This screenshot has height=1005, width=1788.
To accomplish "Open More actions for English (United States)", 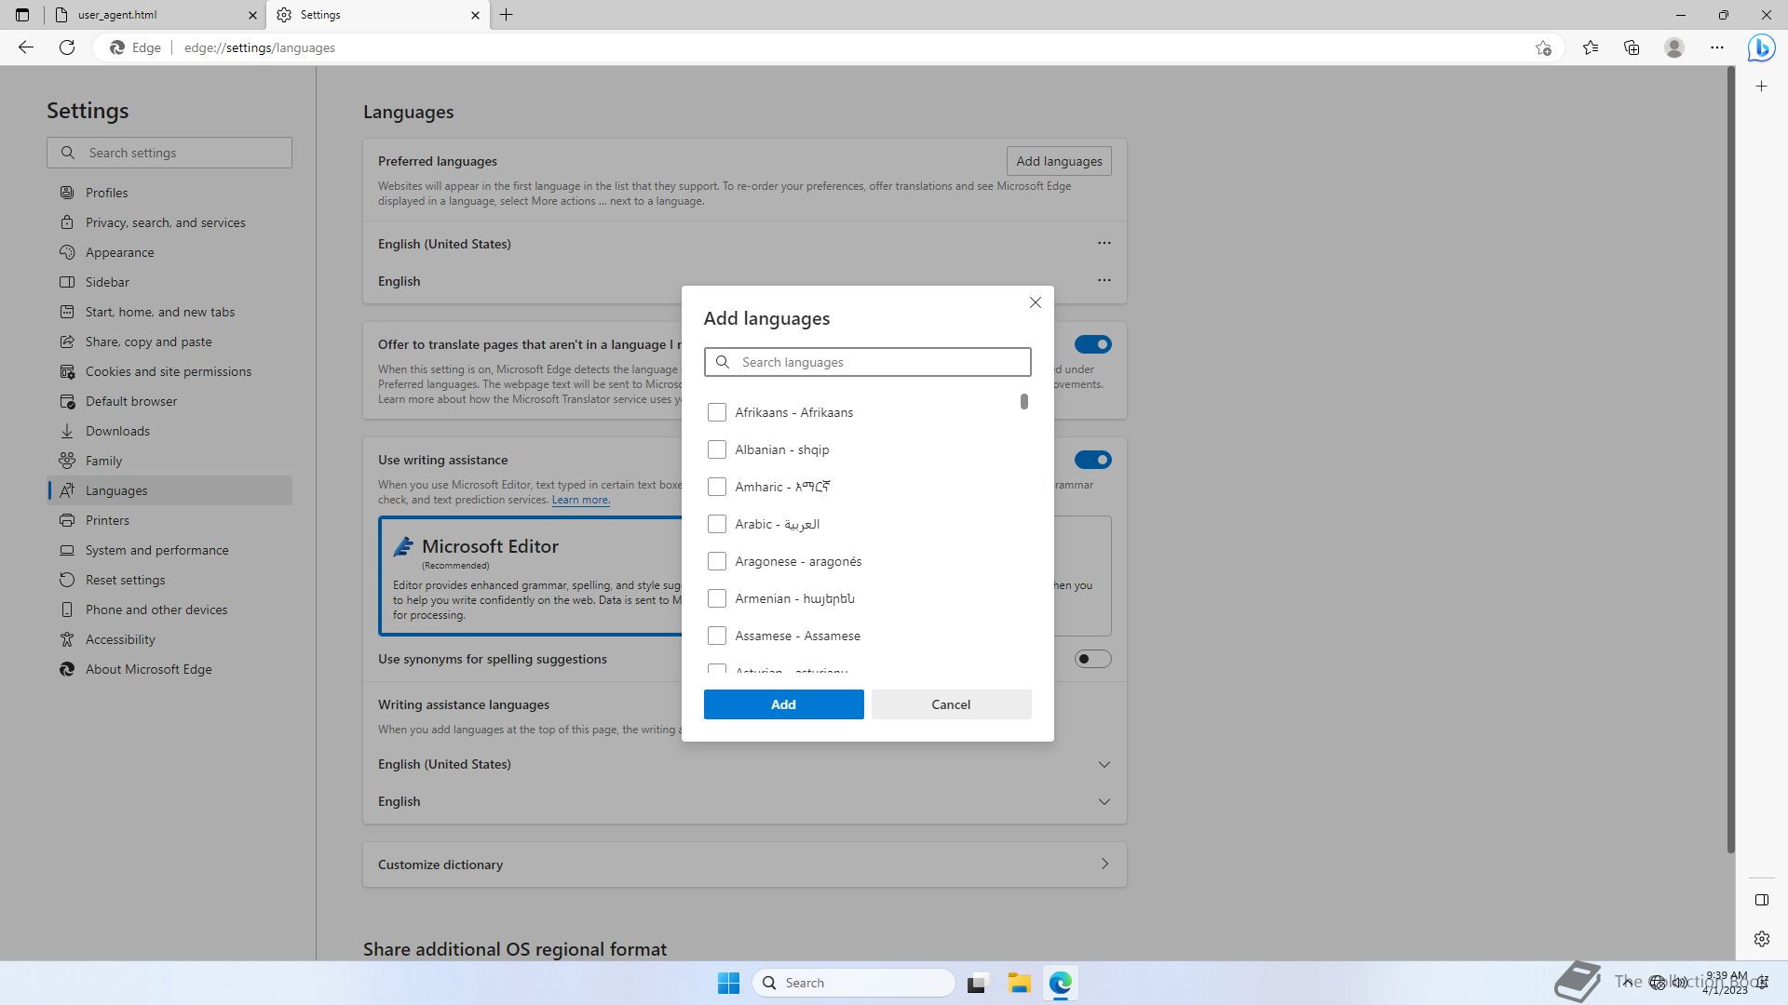I will 1104,244.
